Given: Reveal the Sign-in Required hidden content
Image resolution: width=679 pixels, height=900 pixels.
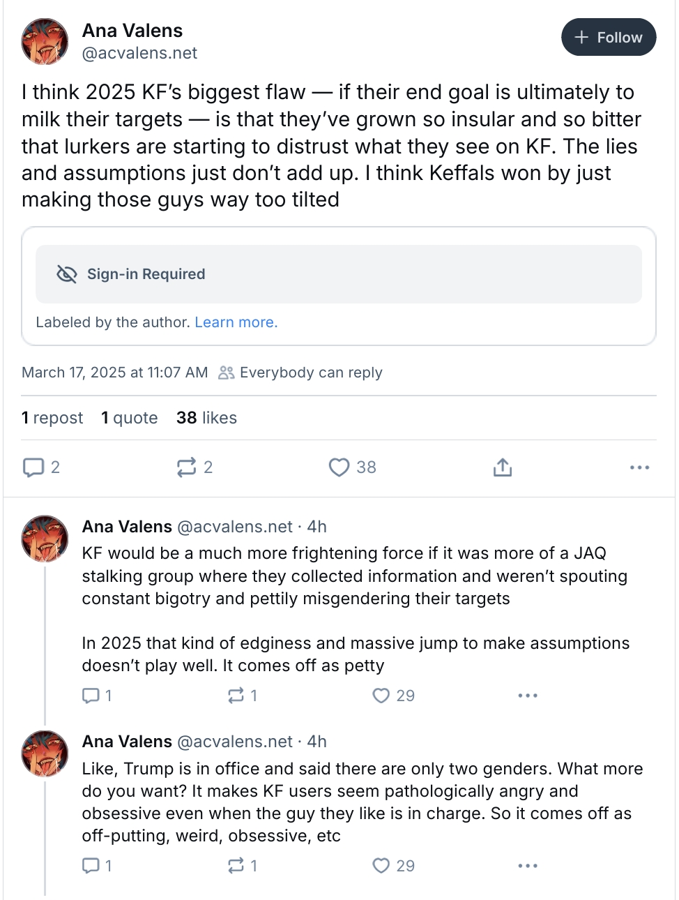Looking at the screenshot, I should (339, 274).
